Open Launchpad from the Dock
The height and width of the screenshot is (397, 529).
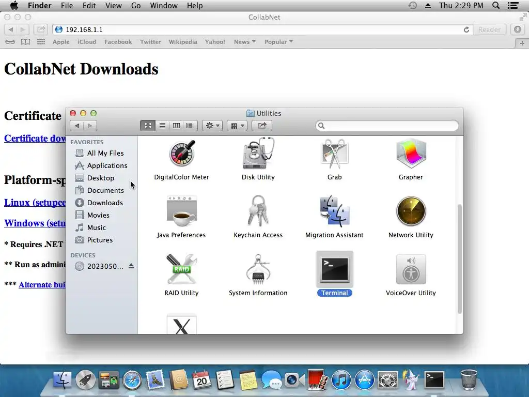(85, 380)
